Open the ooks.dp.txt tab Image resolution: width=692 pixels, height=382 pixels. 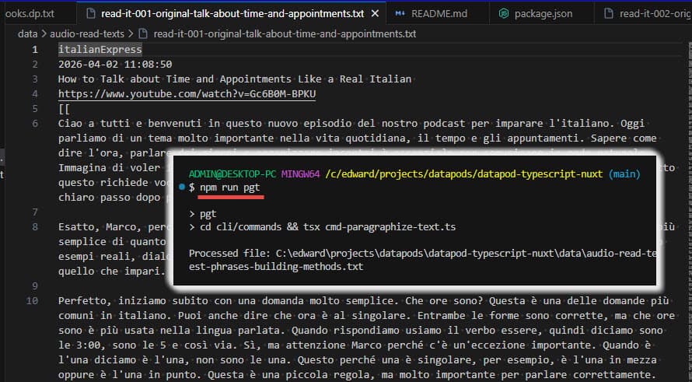coord(29,14)
